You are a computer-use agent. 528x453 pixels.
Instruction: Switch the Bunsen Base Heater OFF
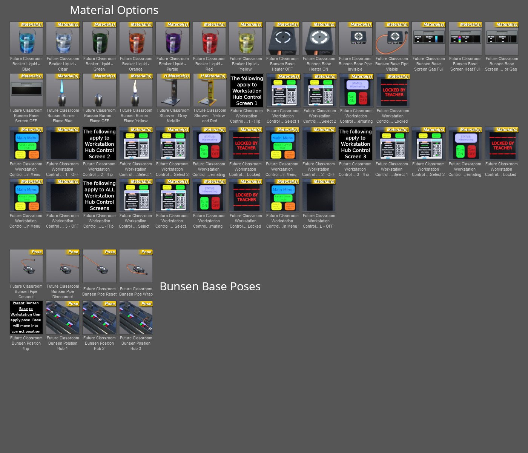click(x=282, y=38)
